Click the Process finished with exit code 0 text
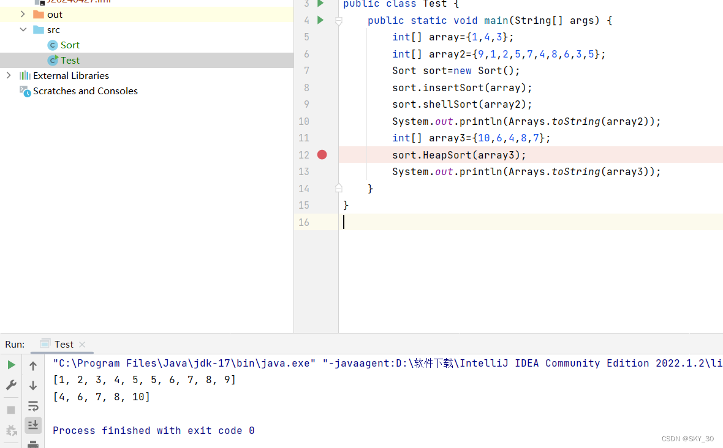The image size is (723, 448). pyautogui.click(x=154, y=430)
